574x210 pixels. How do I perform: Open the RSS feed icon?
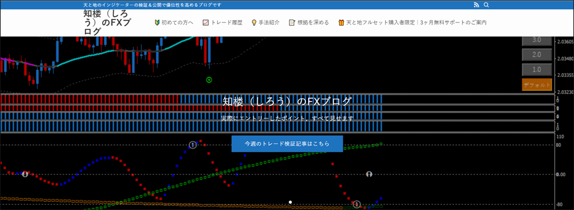click(x=476, y=5)
